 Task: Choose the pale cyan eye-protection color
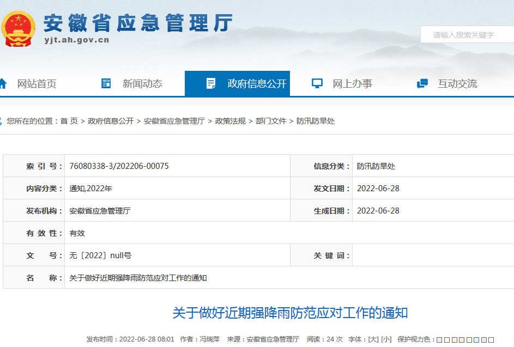click(x=476, y=340)
